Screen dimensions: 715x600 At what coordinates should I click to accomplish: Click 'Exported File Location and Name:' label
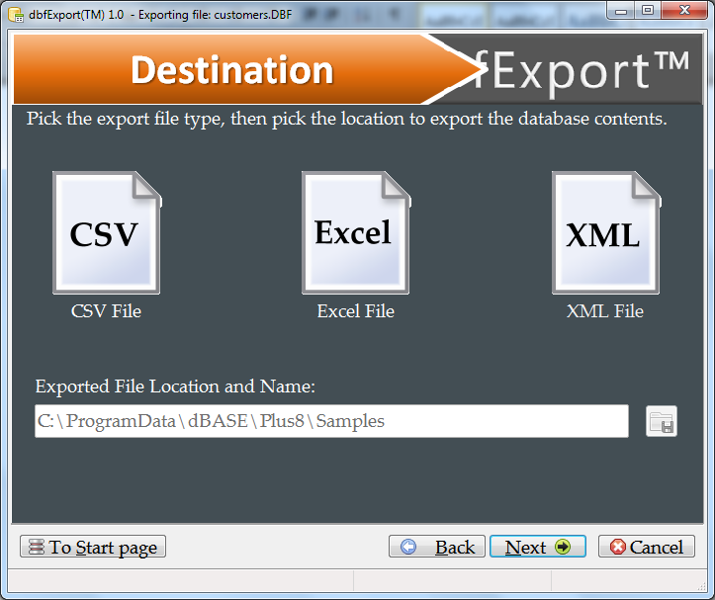tap(175, 386)
